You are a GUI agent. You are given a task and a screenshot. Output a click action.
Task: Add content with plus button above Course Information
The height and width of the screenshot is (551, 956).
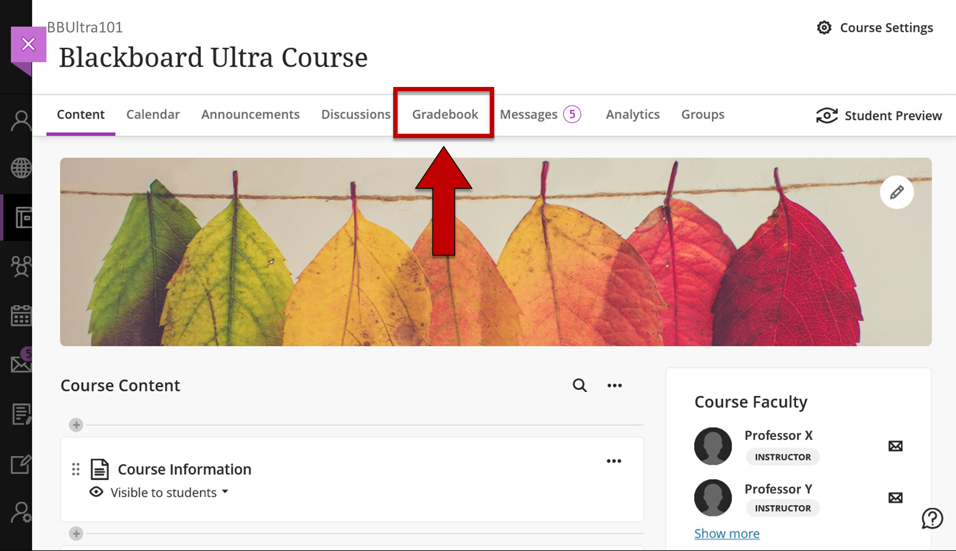[76, 425]
